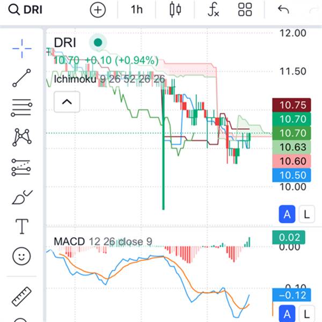
Task: Add symbol to compare with plus icon
Action: point(98,10)
